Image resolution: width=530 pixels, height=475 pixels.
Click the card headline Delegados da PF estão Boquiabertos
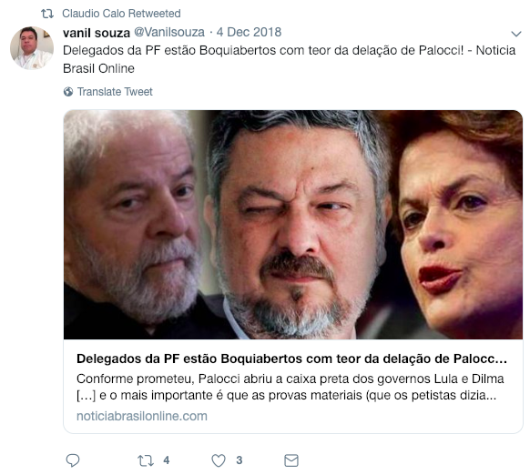point(291,359)
